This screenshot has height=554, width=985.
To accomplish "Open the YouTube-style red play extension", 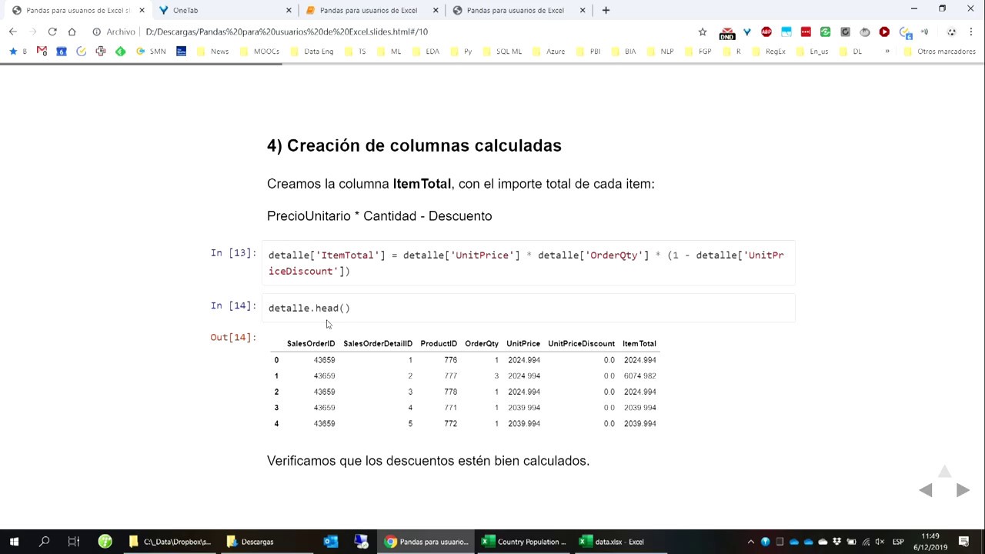I will tap(884, 32).
